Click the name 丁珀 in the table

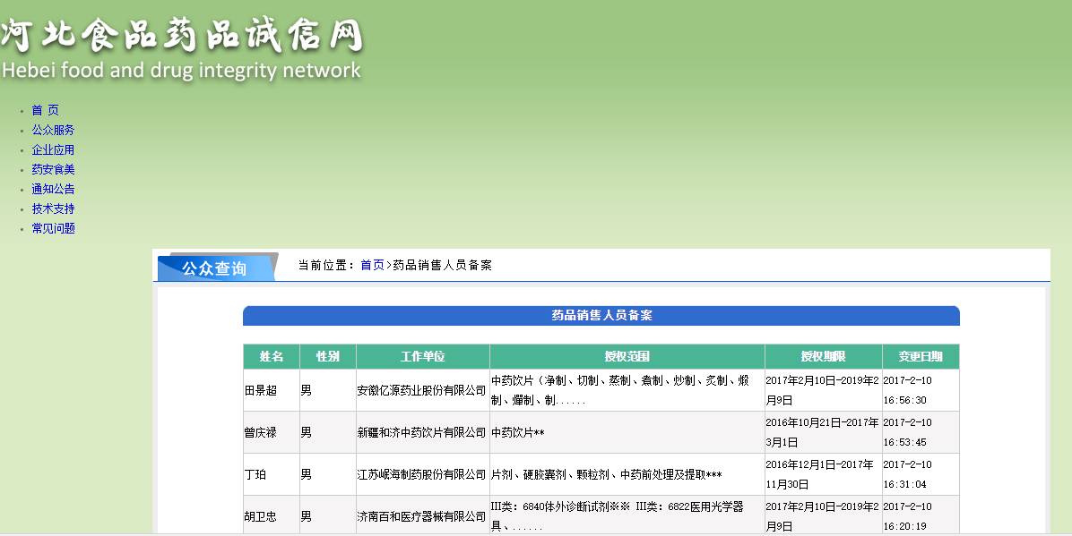tap(255, 474)
